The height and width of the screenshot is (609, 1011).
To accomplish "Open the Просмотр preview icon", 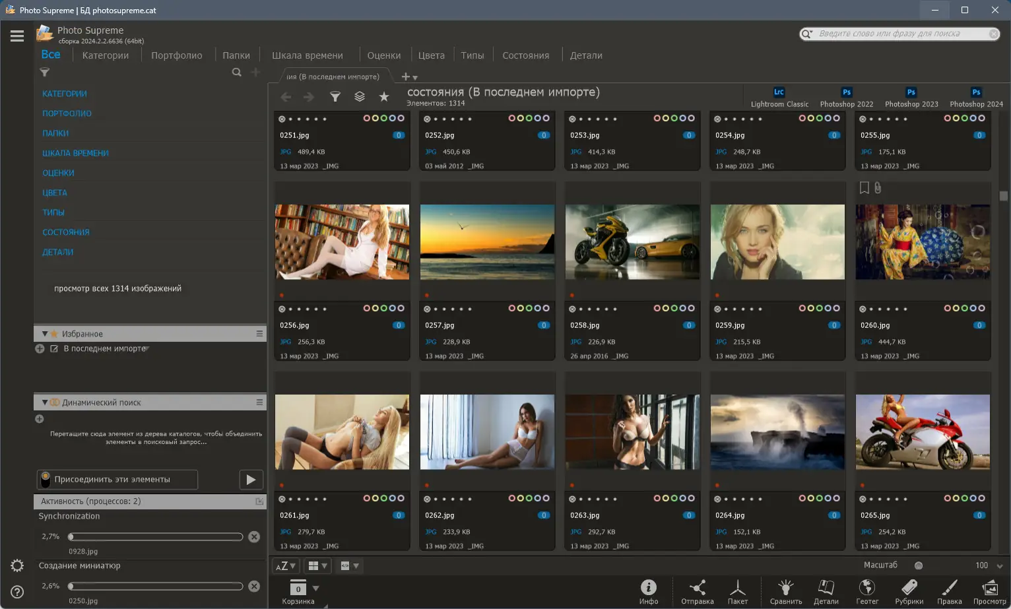I will click(x=990, y=591).
